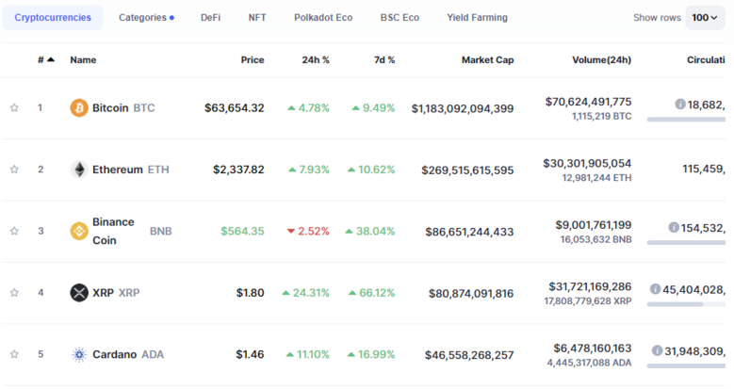Star Ethereum to add to watchlist
This screenshot has height=389, width=734.
14,170
